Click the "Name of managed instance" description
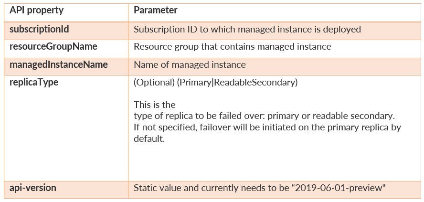The height and width of the screenshot is (202, 424). pos(190,64)
